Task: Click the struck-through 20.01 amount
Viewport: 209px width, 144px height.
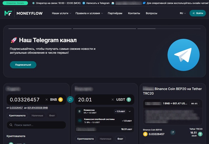Action: [x=194, y=136]
